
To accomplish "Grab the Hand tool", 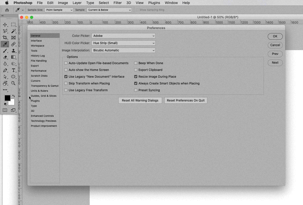I will pyautogui.click(x=6, y=83).
